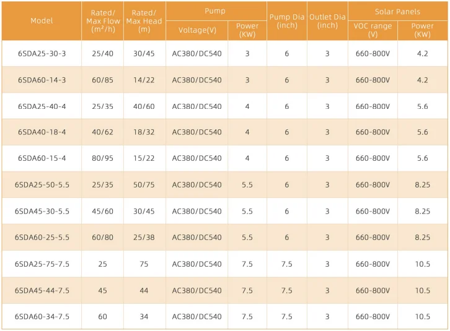Select the Pump group header
This screenshot has height=331, width=450.
[215, 11]
